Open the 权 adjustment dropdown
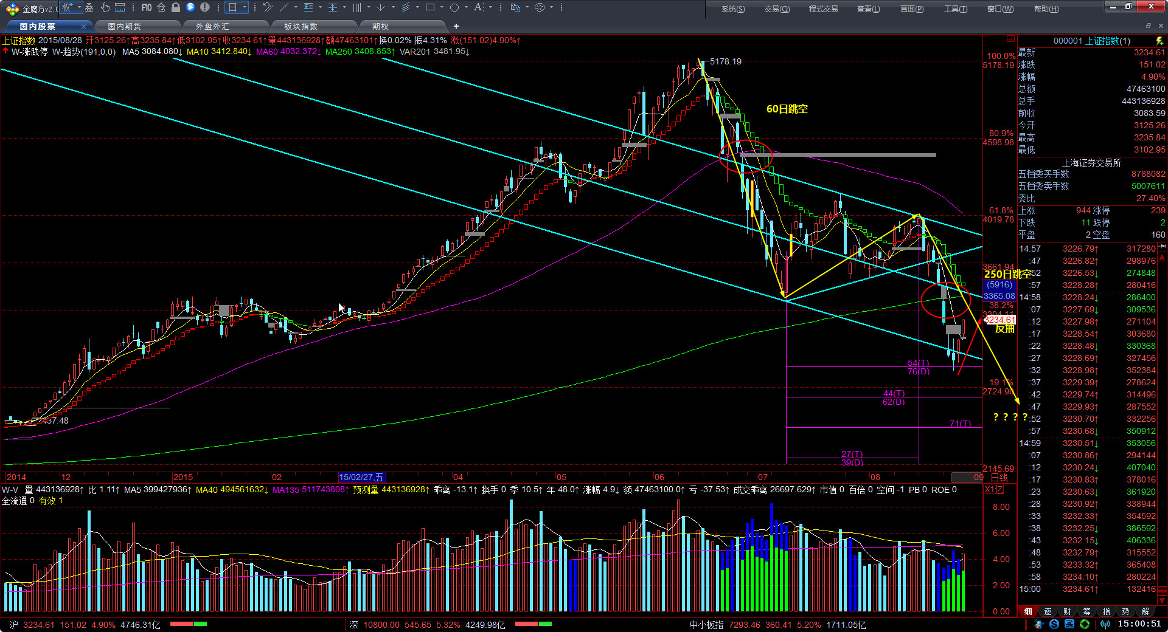The image size is (1168, 632). pos(71,8)
